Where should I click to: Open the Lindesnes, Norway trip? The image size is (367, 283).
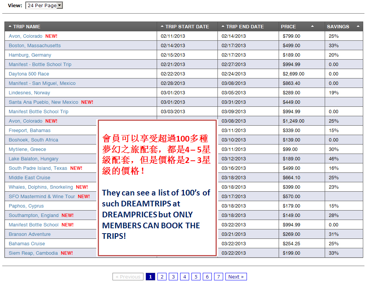pos(29,92)
